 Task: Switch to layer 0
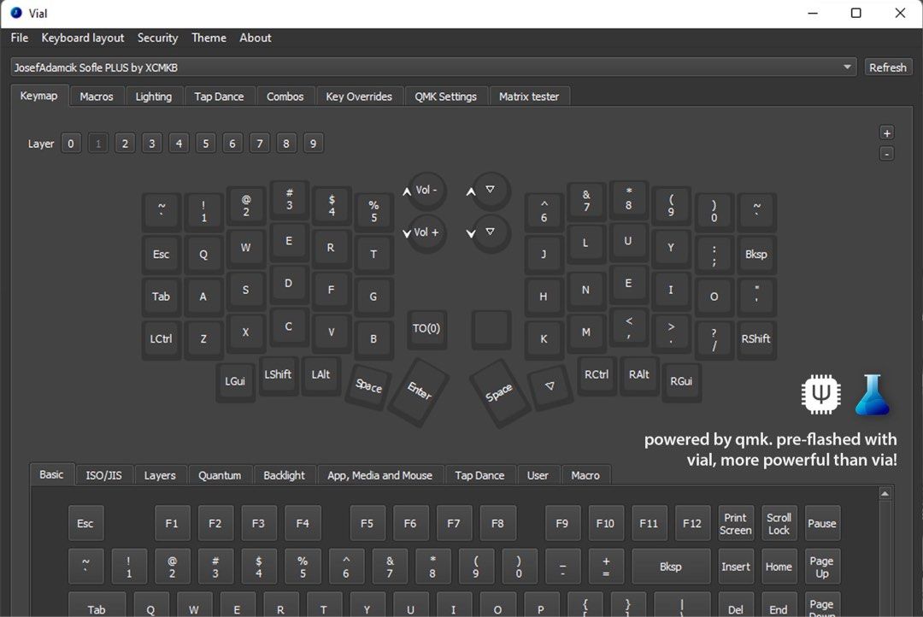(72, 144)
